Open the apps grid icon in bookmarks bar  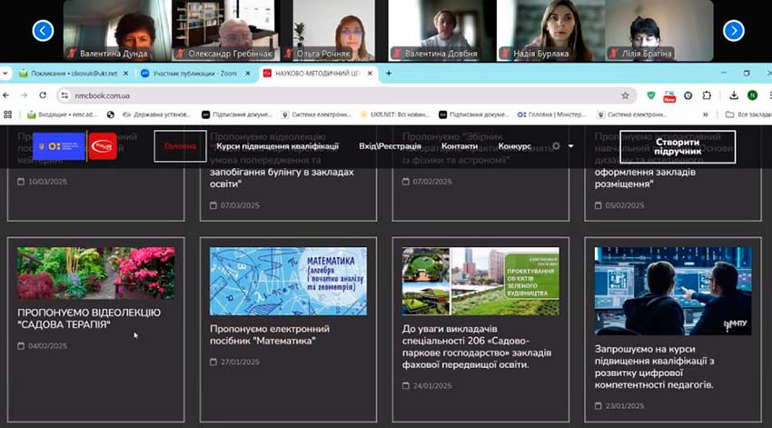tap(7, 114)
